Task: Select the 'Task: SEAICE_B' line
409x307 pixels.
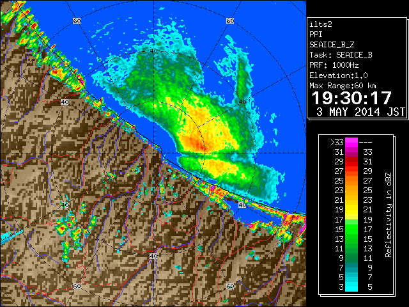Action: tap(341, 55)
